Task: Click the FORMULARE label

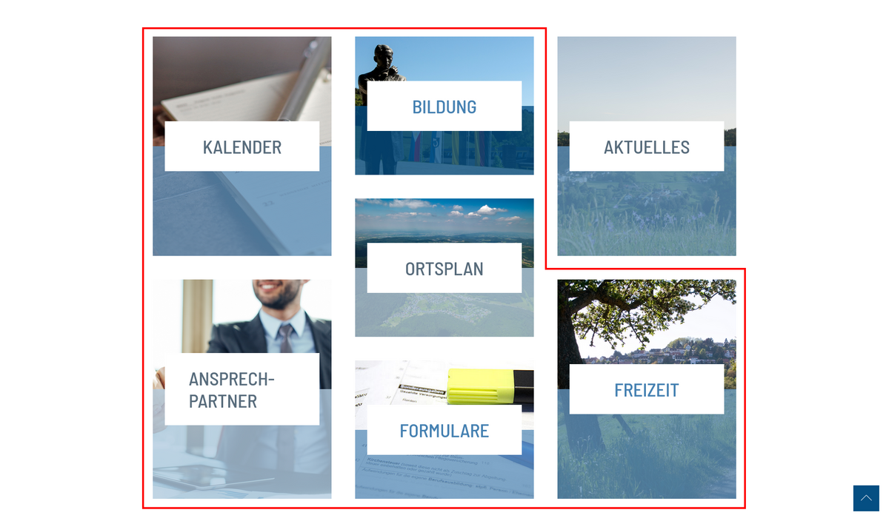Action: 444,430
